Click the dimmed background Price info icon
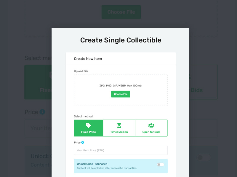 [42, 112]
